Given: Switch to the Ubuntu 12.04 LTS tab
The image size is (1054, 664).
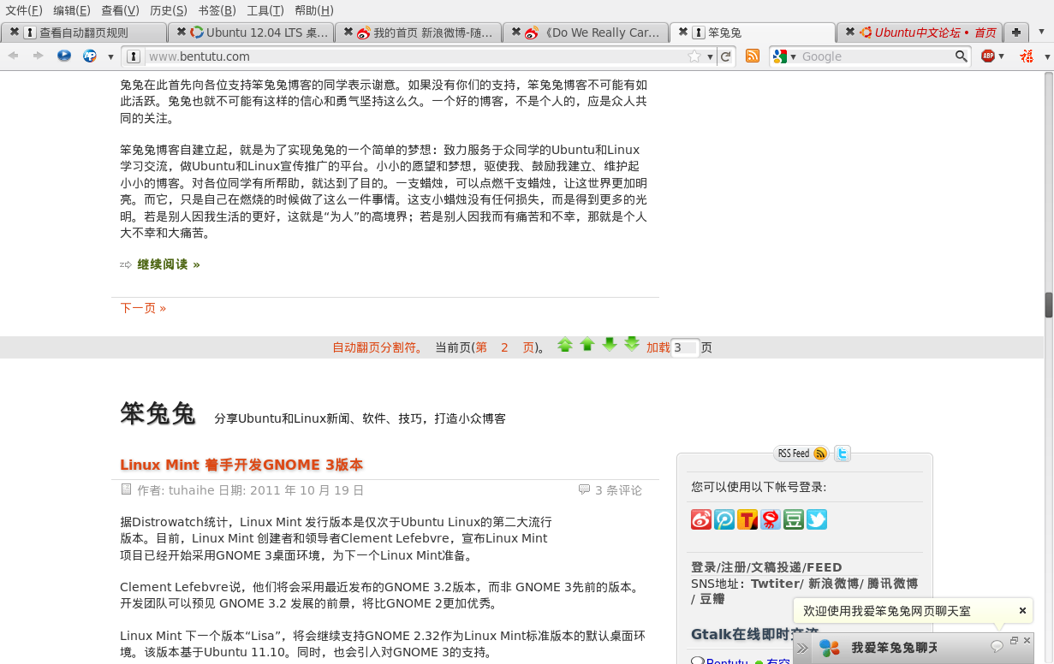Looking at the screenshot, I should coord(252,33).
